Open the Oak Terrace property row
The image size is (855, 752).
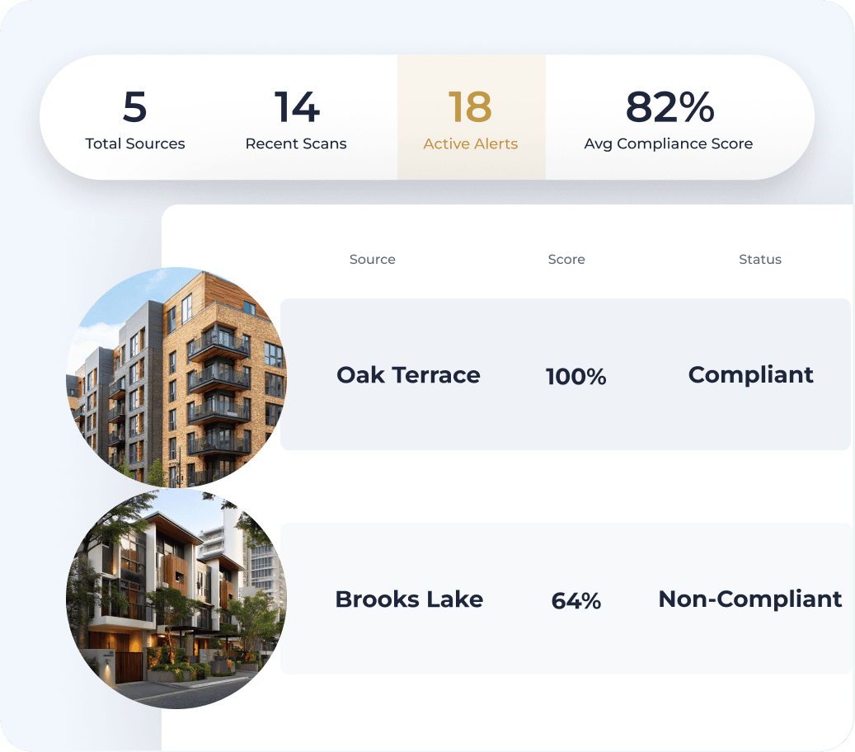(566, 374)
